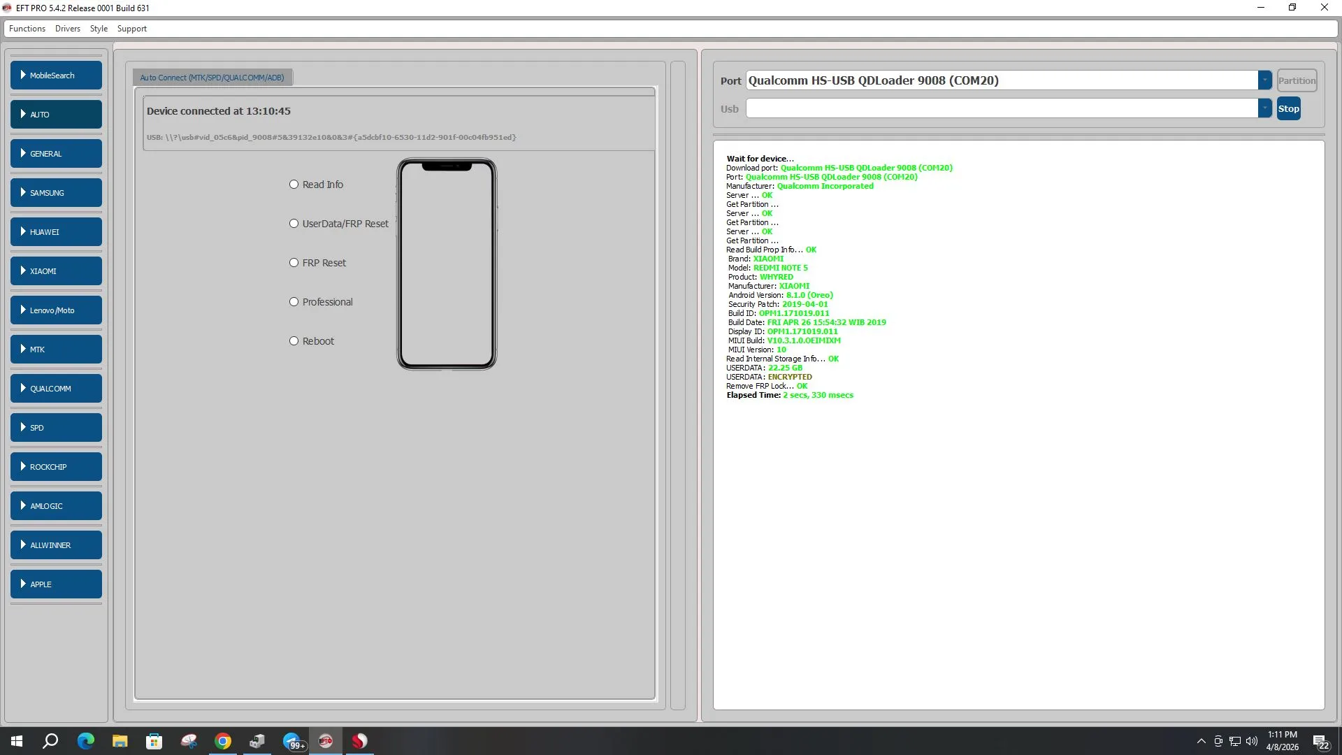Open Microsoft Edge in the taskbar
1342x755 pixels.
point(85,741)
